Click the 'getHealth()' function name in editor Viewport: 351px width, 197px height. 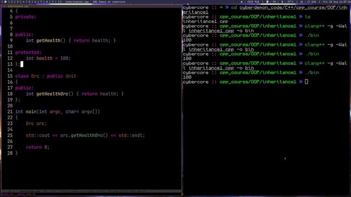coord(51,40)
